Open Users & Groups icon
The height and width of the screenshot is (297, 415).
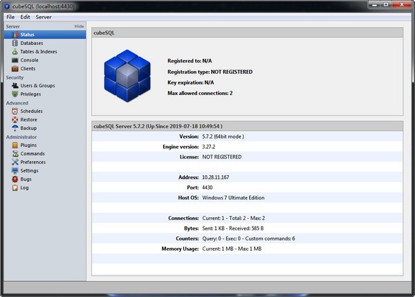click(15, 86)
